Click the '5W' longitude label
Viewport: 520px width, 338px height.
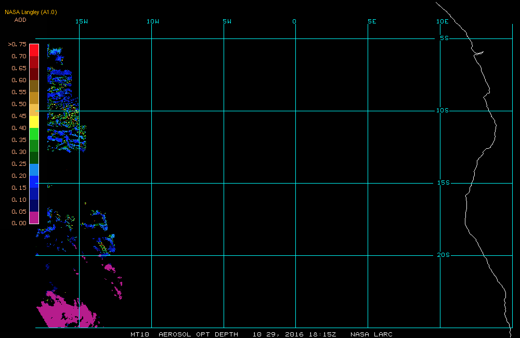[227, 21]
